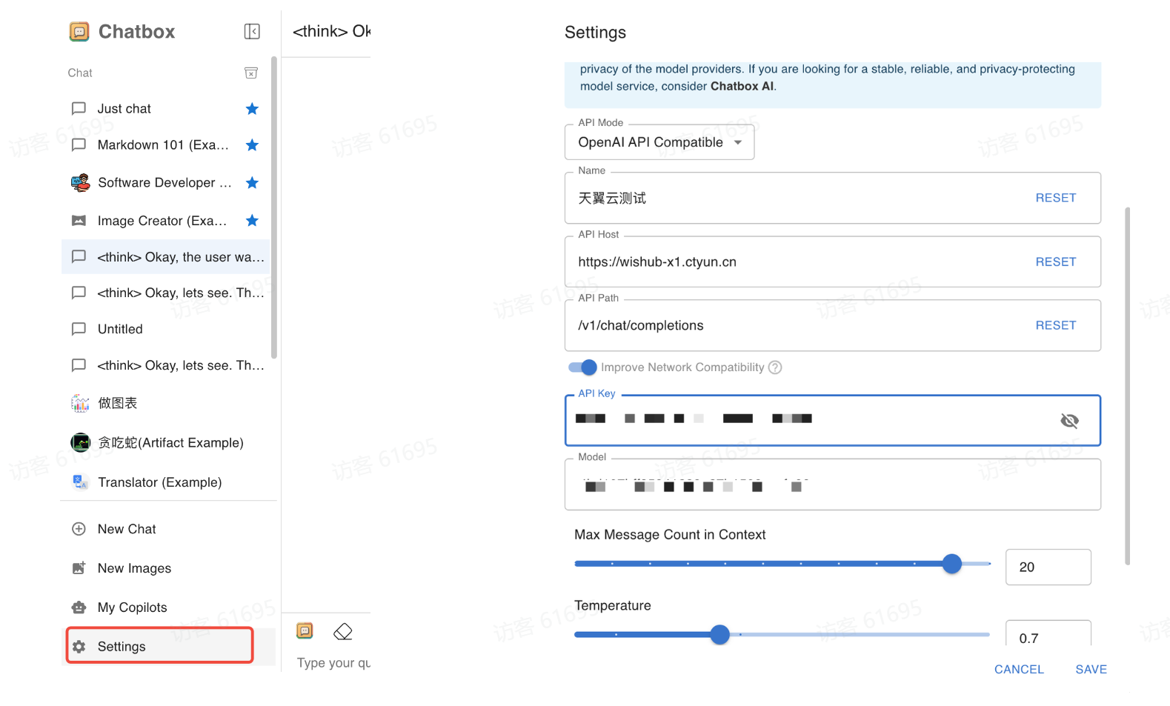Click the New Images picture icon
This screenshot has height=706, width=1170.
[x=79, y=568]
